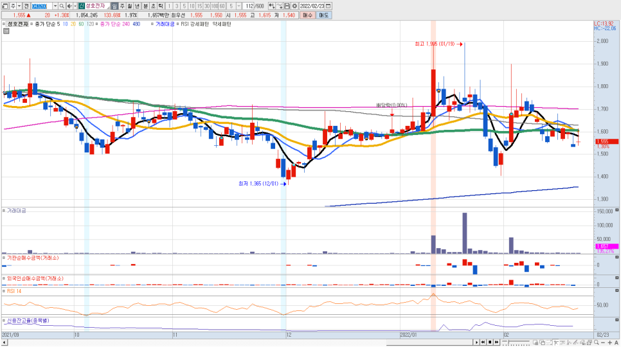This screenshot has width=621, height=347.
Task: Open the dropdown arrow beside speaker icon
Action: click(75, 6)
